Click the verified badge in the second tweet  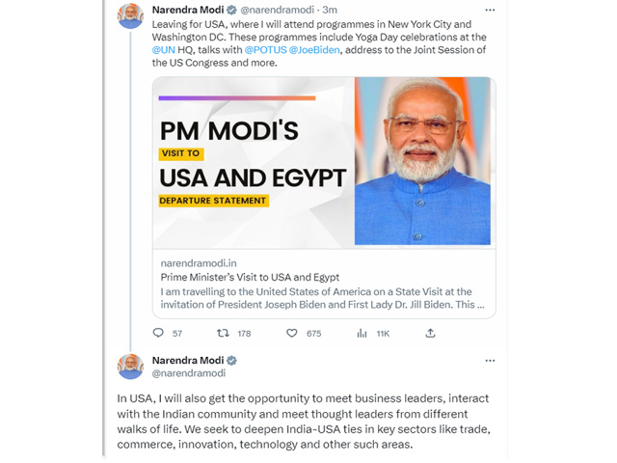click(231, 360)
